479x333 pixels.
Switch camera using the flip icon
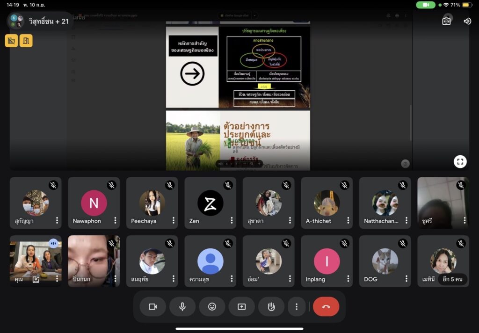(446, 21)
